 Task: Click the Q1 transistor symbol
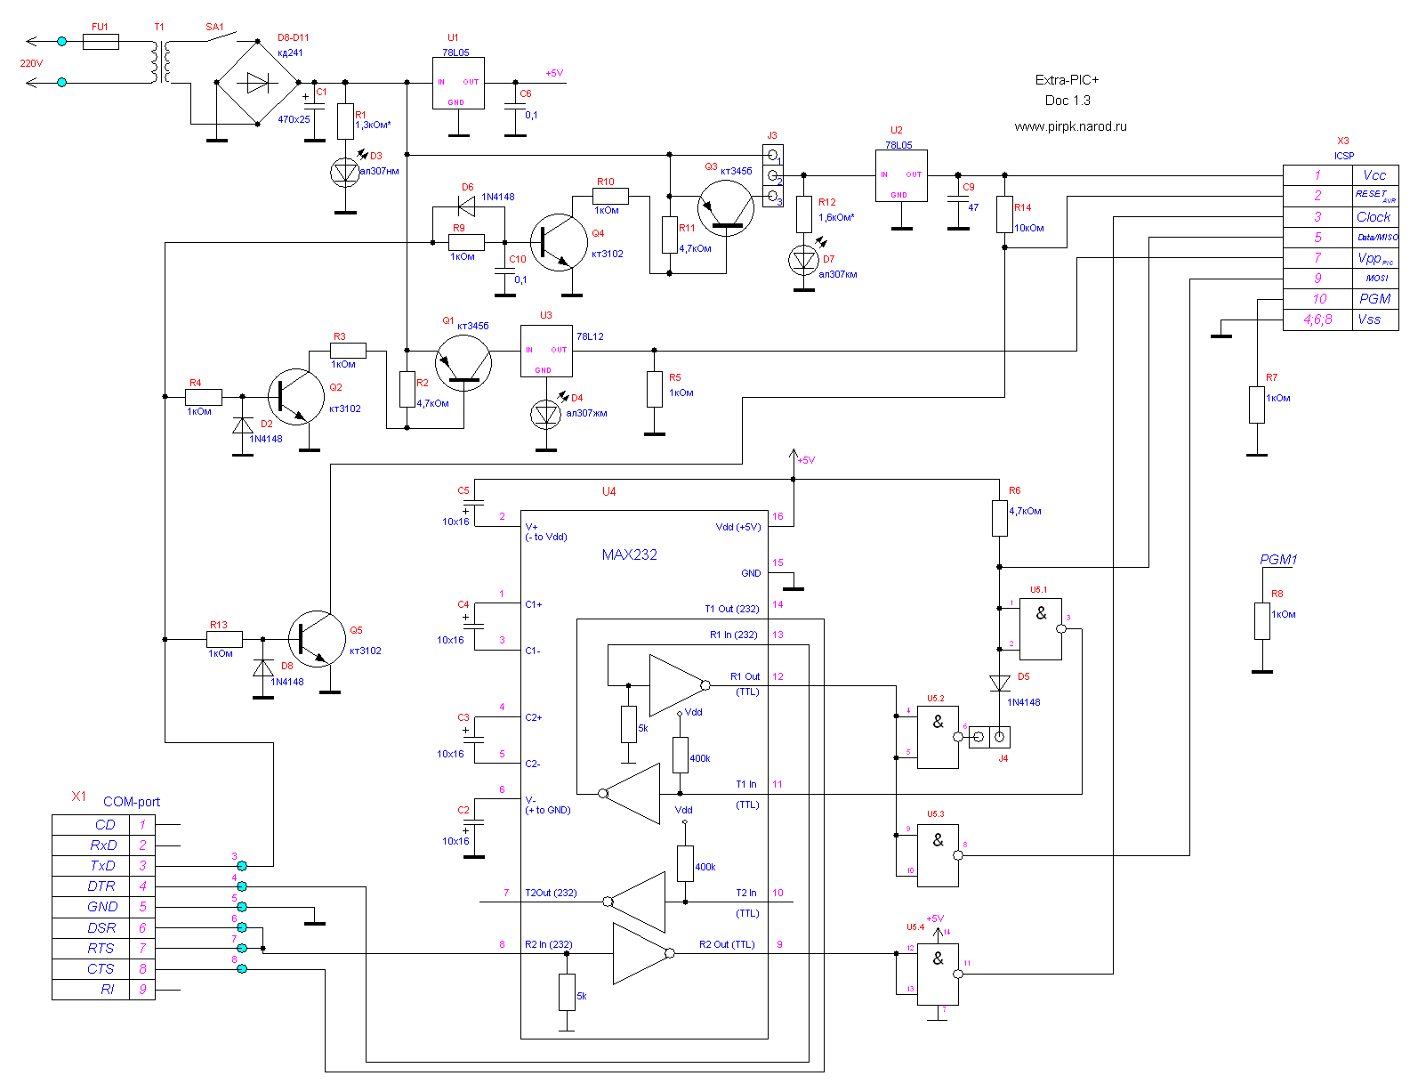pyautogui.click(x=463, y=363)
